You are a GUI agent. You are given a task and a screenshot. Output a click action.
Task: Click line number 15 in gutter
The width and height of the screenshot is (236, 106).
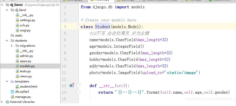(x=64, y=99)
